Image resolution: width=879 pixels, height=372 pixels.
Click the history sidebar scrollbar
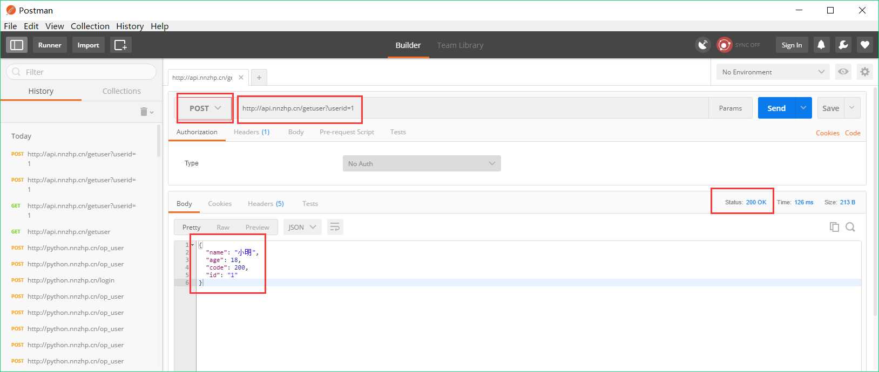pos(159,141)
